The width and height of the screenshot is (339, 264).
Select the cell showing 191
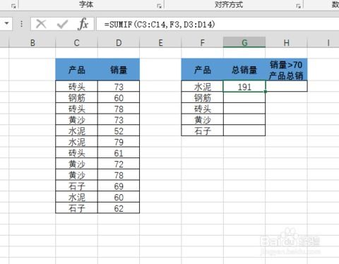point(244,86)
